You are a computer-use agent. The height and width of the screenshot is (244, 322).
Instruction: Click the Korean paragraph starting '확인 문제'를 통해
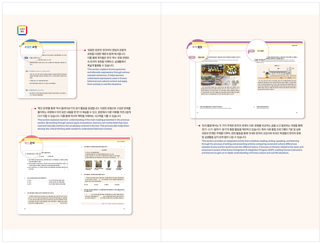tap(84, 112)
